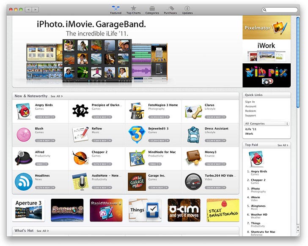Click the Dress Assistant jacket icon
Viewport: 308px width, 246px height.
click(193, 135)
